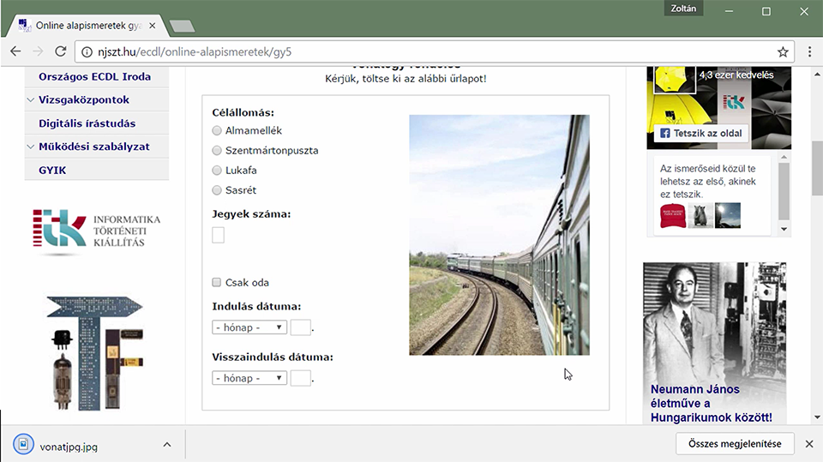Click the browser back arrow

(x=15, y=51)
